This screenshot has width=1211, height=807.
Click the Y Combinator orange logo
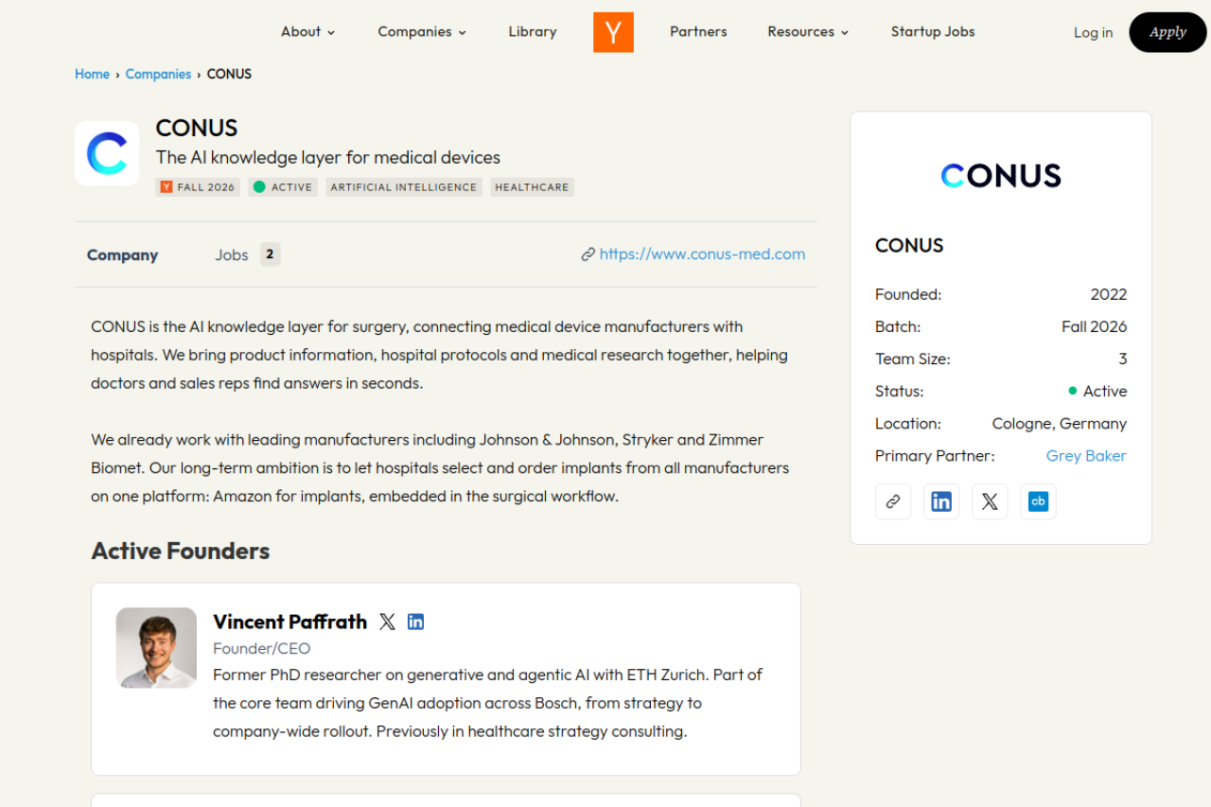point(613,32)
